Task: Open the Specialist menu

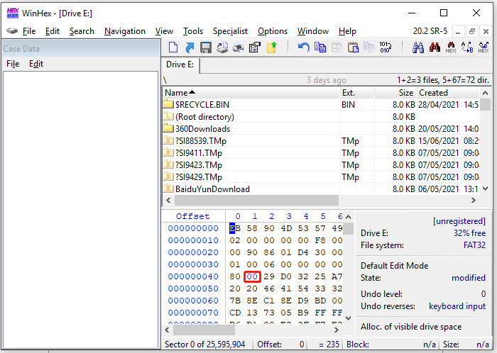Action: (x=230, y=31)
